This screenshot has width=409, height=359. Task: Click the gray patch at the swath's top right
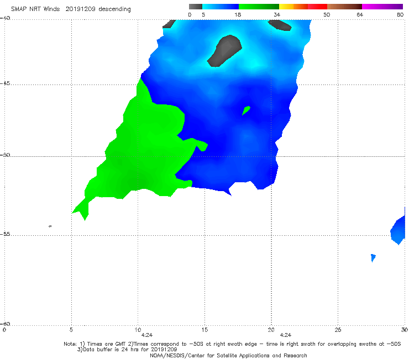(280, 25)
